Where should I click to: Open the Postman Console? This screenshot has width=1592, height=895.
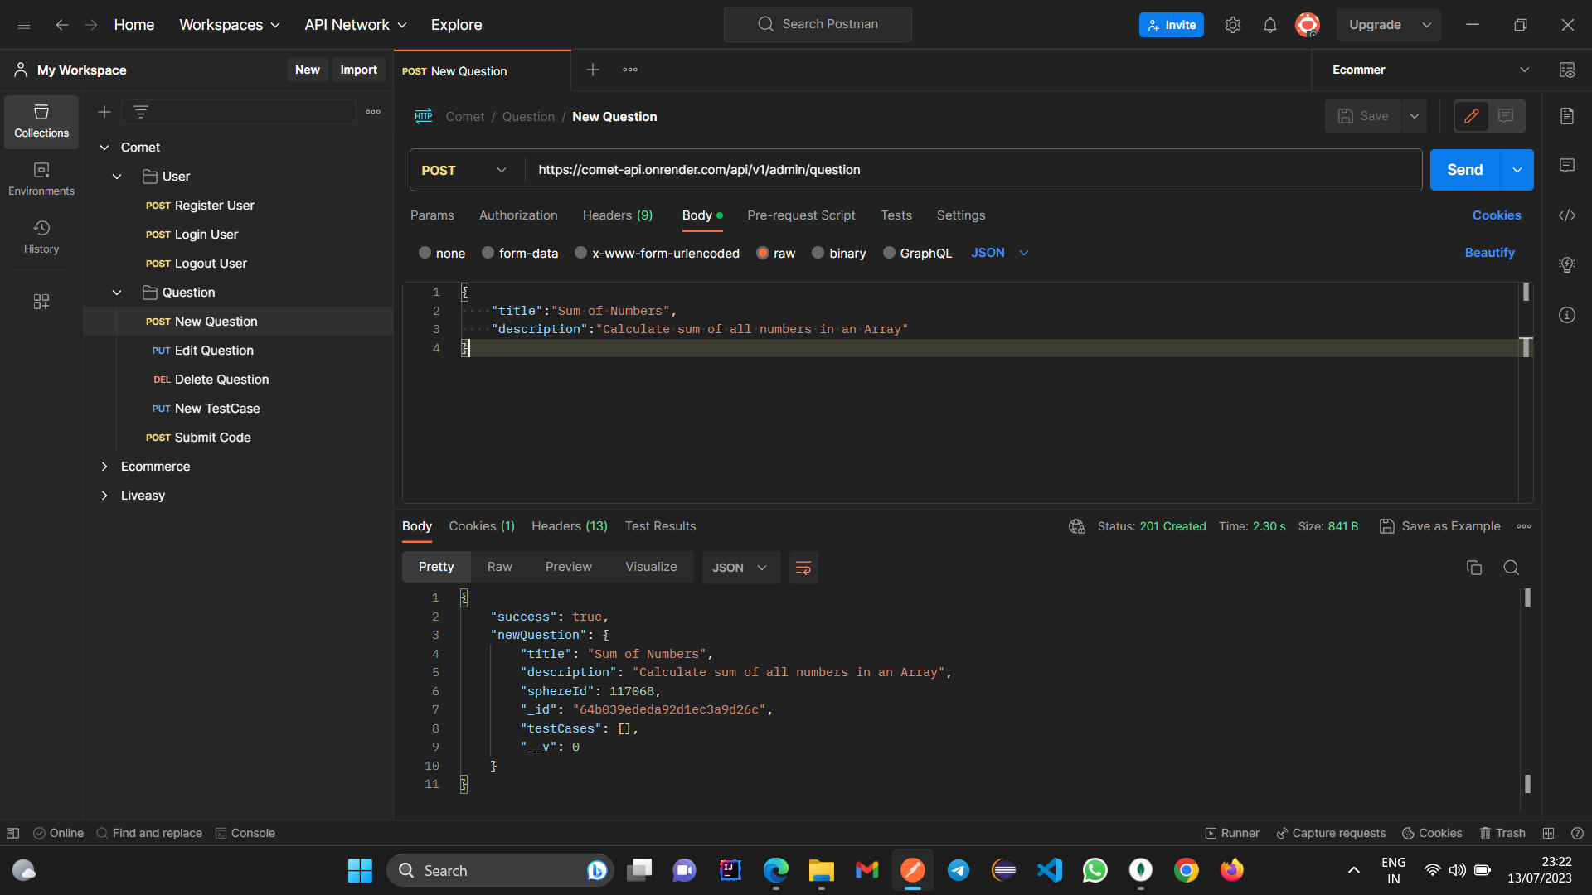pos(245,833)
